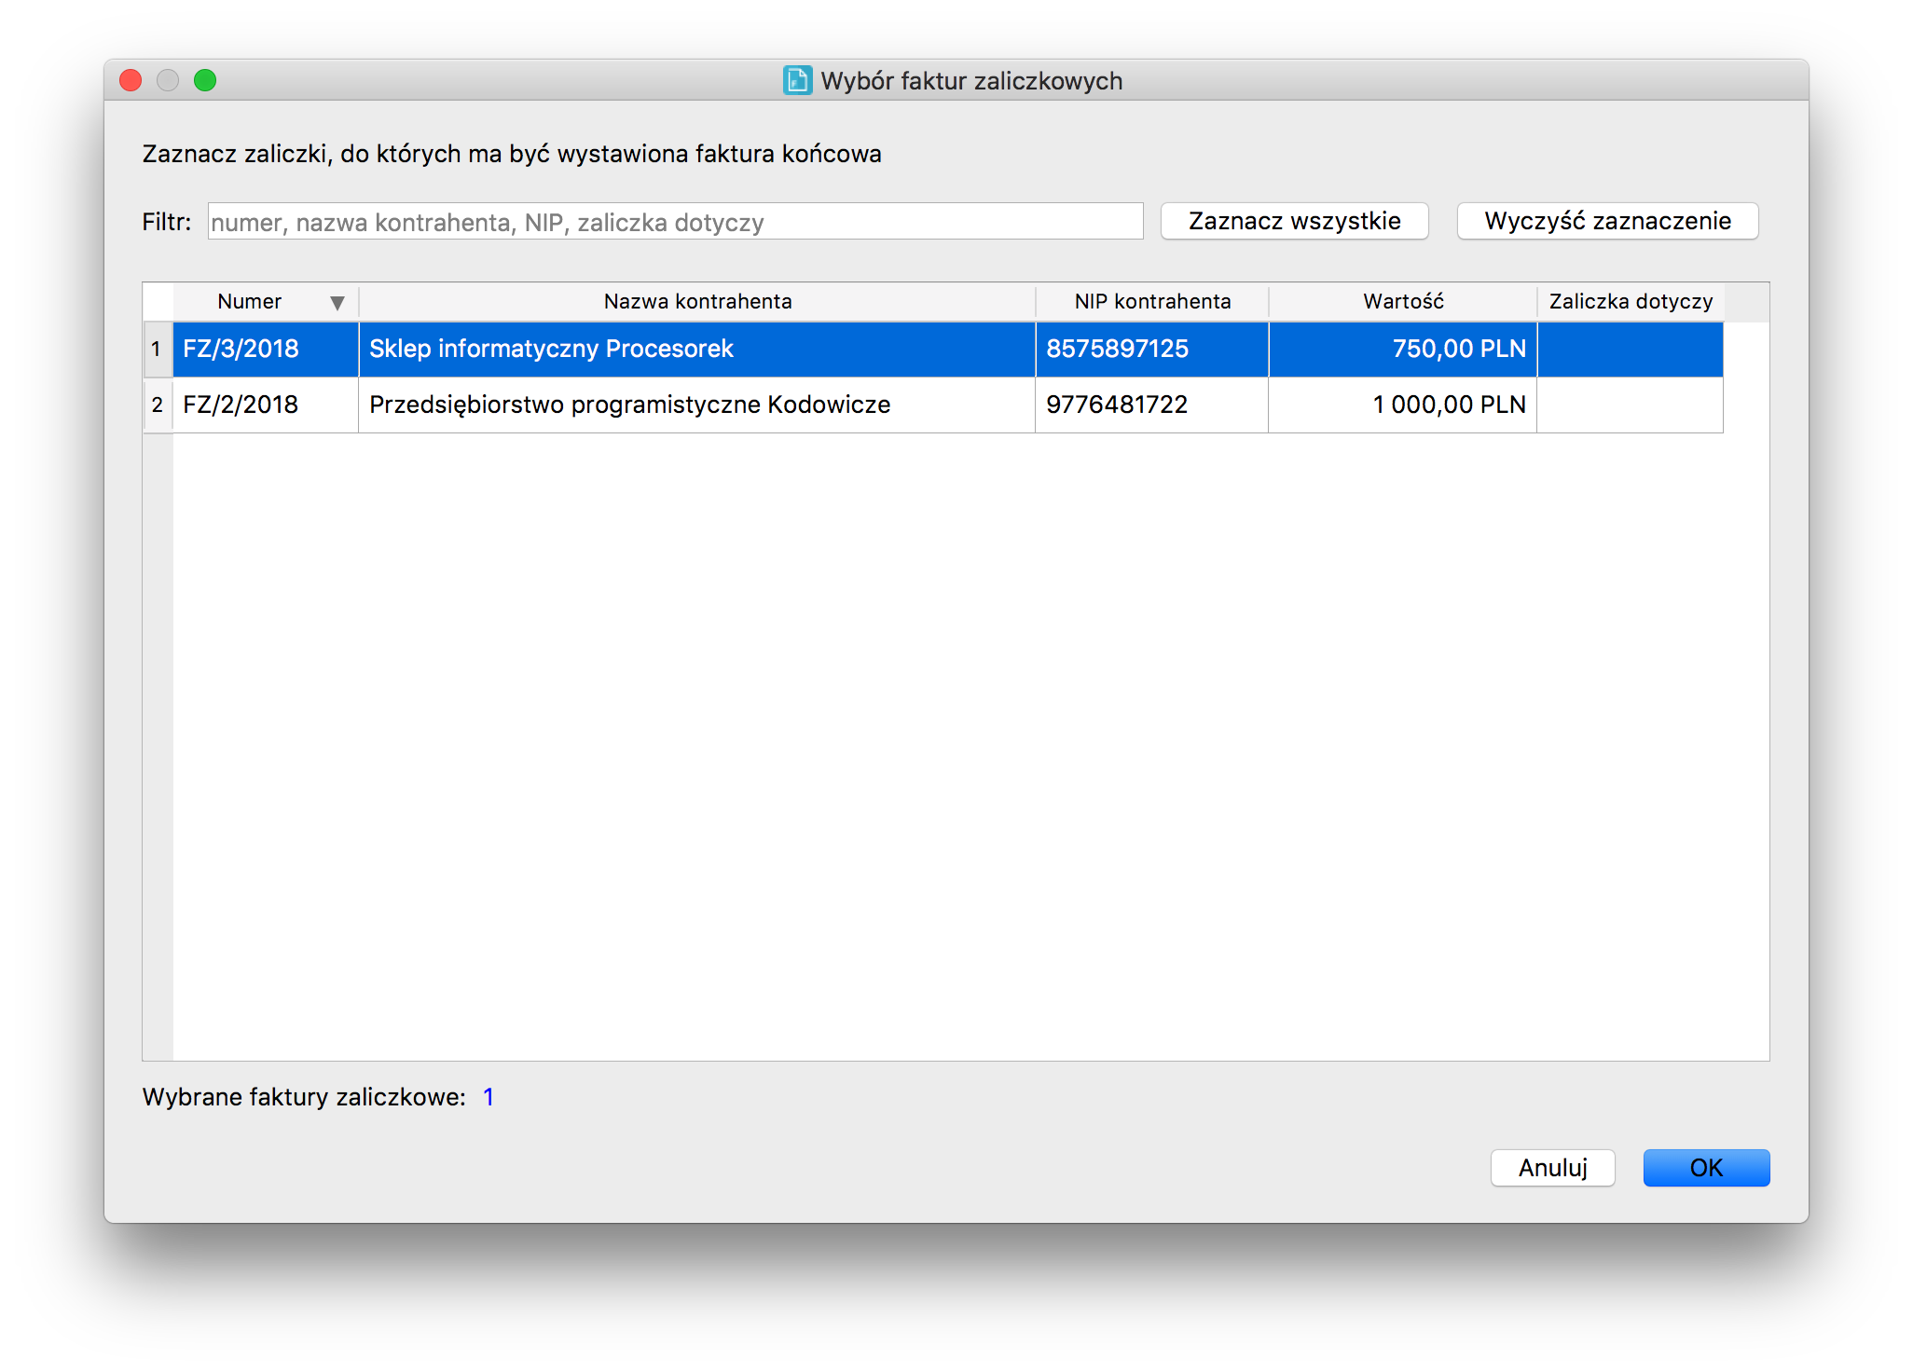1913x1372 pixels.
Task: Click Przedsiębiorstwo programistyczne Kodowicze cell
Action: (697, 405)
